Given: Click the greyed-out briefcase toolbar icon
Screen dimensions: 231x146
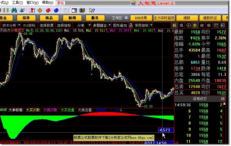Looking at the screenshot, I should (66, 10).
